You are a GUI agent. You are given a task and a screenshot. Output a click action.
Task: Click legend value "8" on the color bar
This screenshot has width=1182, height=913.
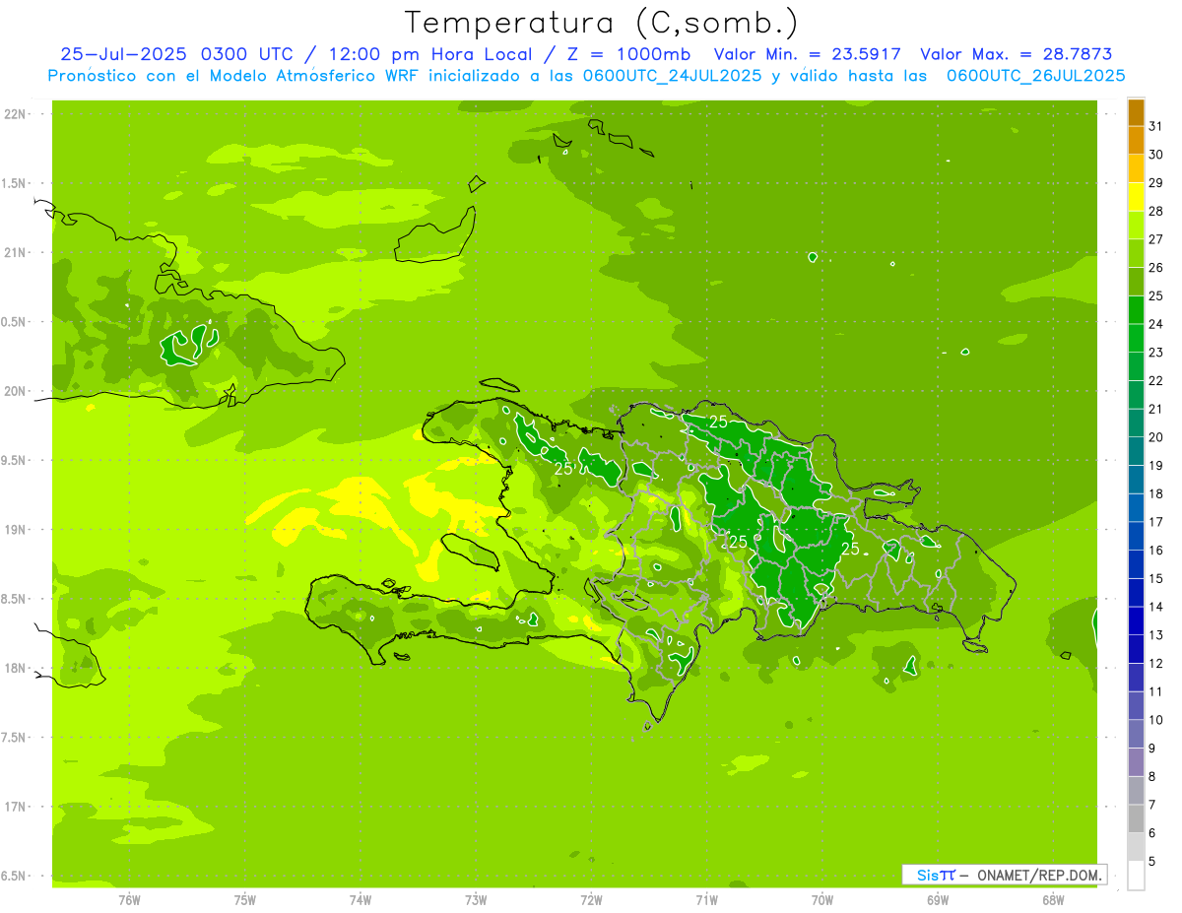1152,776
